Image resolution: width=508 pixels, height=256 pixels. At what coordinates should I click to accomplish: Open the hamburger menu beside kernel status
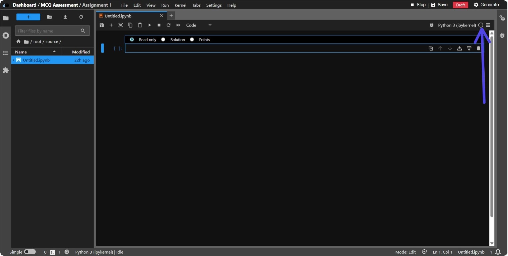coord(488,25)
